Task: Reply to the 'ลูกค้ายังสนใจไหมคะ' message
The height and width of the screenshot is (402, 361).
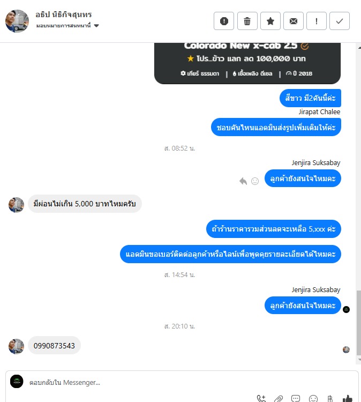Action: tap(243, 181)
